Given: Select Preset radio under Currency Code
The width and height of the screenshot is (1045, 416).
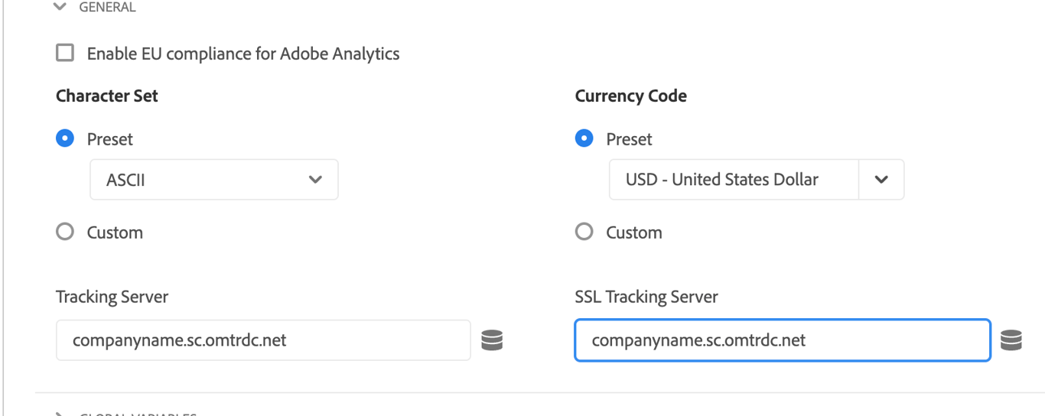Looking at the screenshot, I should pyautogui.click(x=584, y=139).
